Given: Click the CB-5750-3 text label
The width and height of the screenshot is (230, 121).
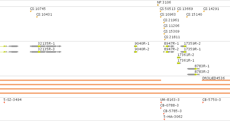Looking at the screenshot, I should coord(212,100).
